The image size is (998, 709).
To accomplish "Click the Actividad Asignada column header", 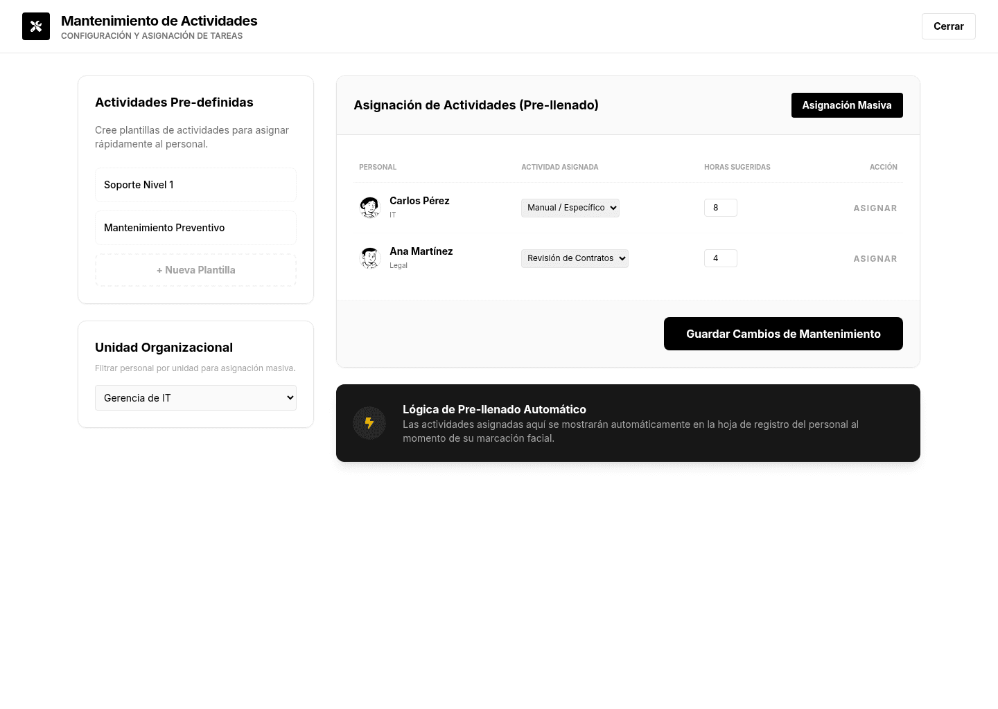I will pos(560,167).
